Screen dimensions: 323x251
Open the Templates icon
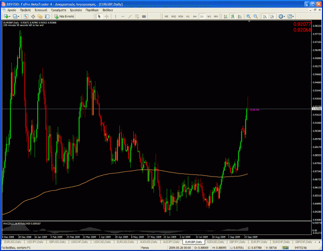(289, 17)
